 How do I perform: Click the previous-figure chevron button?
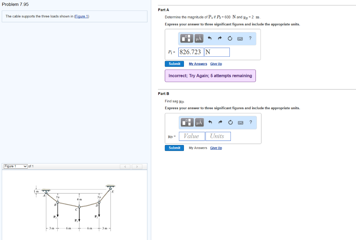(125, 167)
